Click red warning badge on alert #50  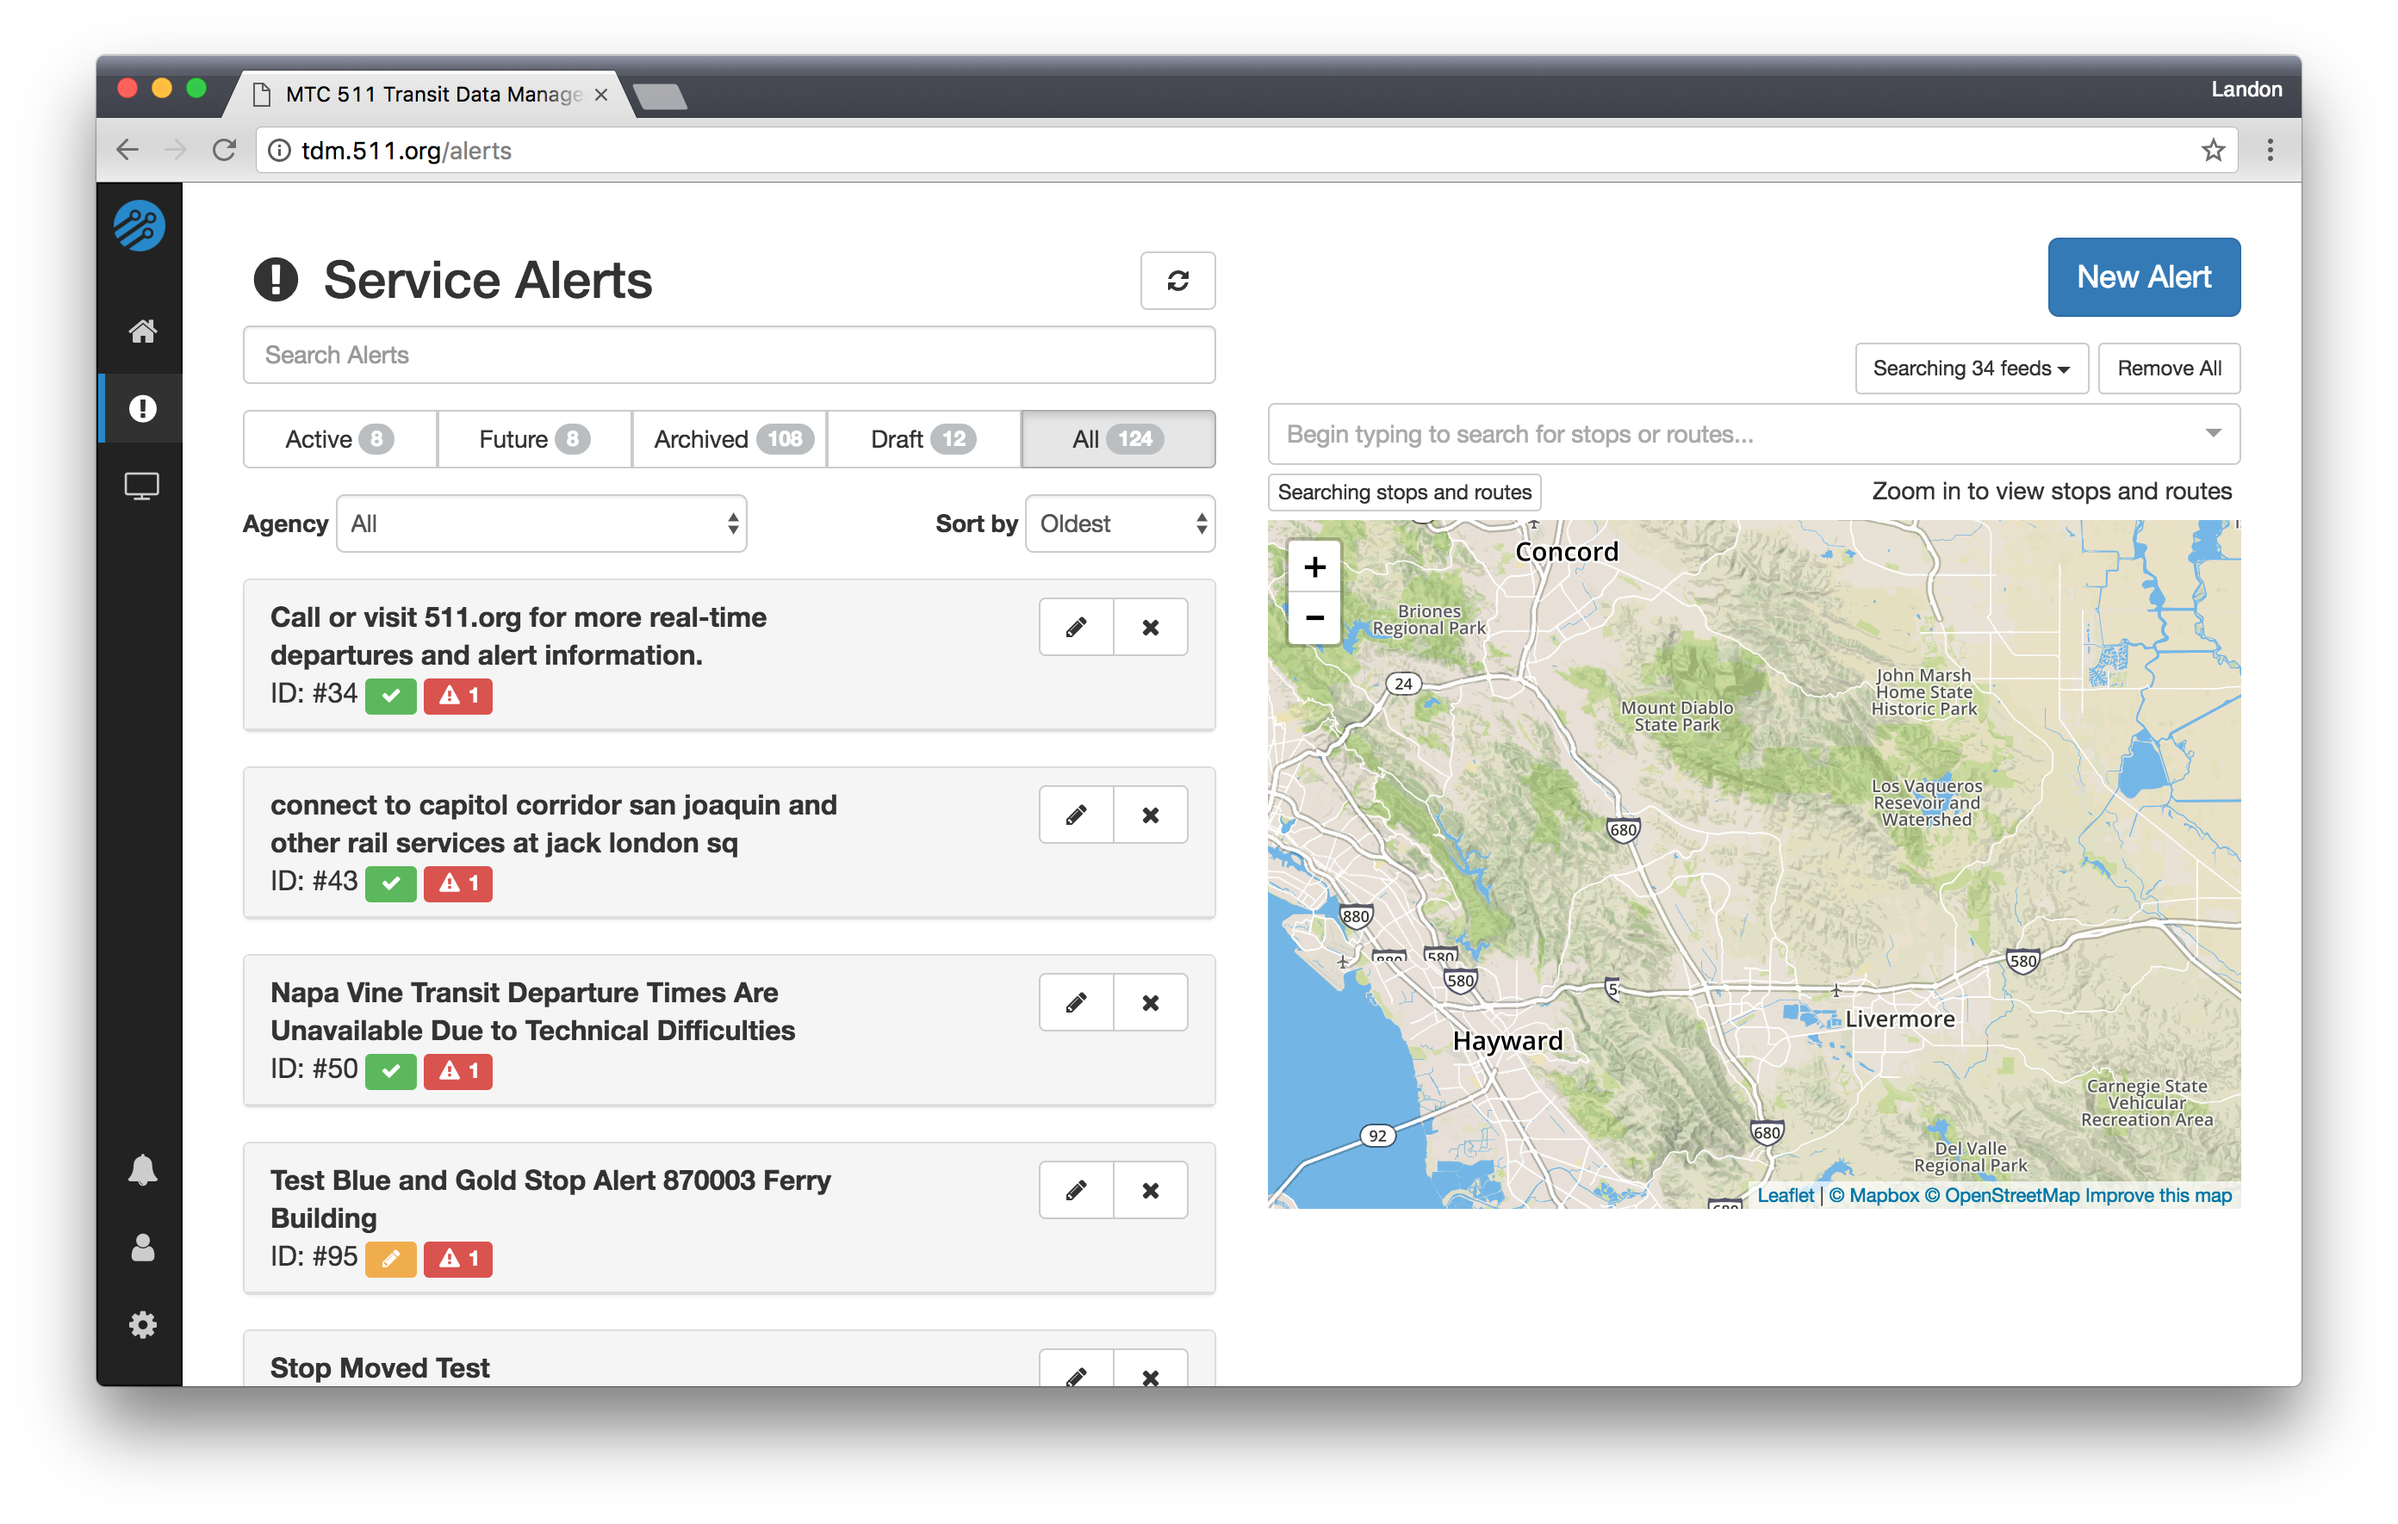pyautogui.click(x=458, y=1071)
